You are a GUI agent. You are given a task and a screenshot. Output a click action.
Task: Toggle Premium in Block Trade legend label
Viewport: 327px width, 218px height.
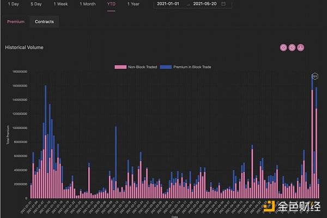[192, 67]
